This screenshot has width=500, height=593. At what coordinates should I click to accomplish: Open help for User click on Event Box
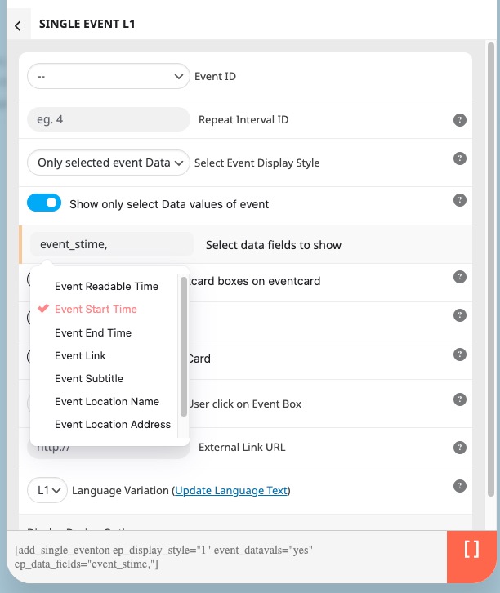point(459,399)
